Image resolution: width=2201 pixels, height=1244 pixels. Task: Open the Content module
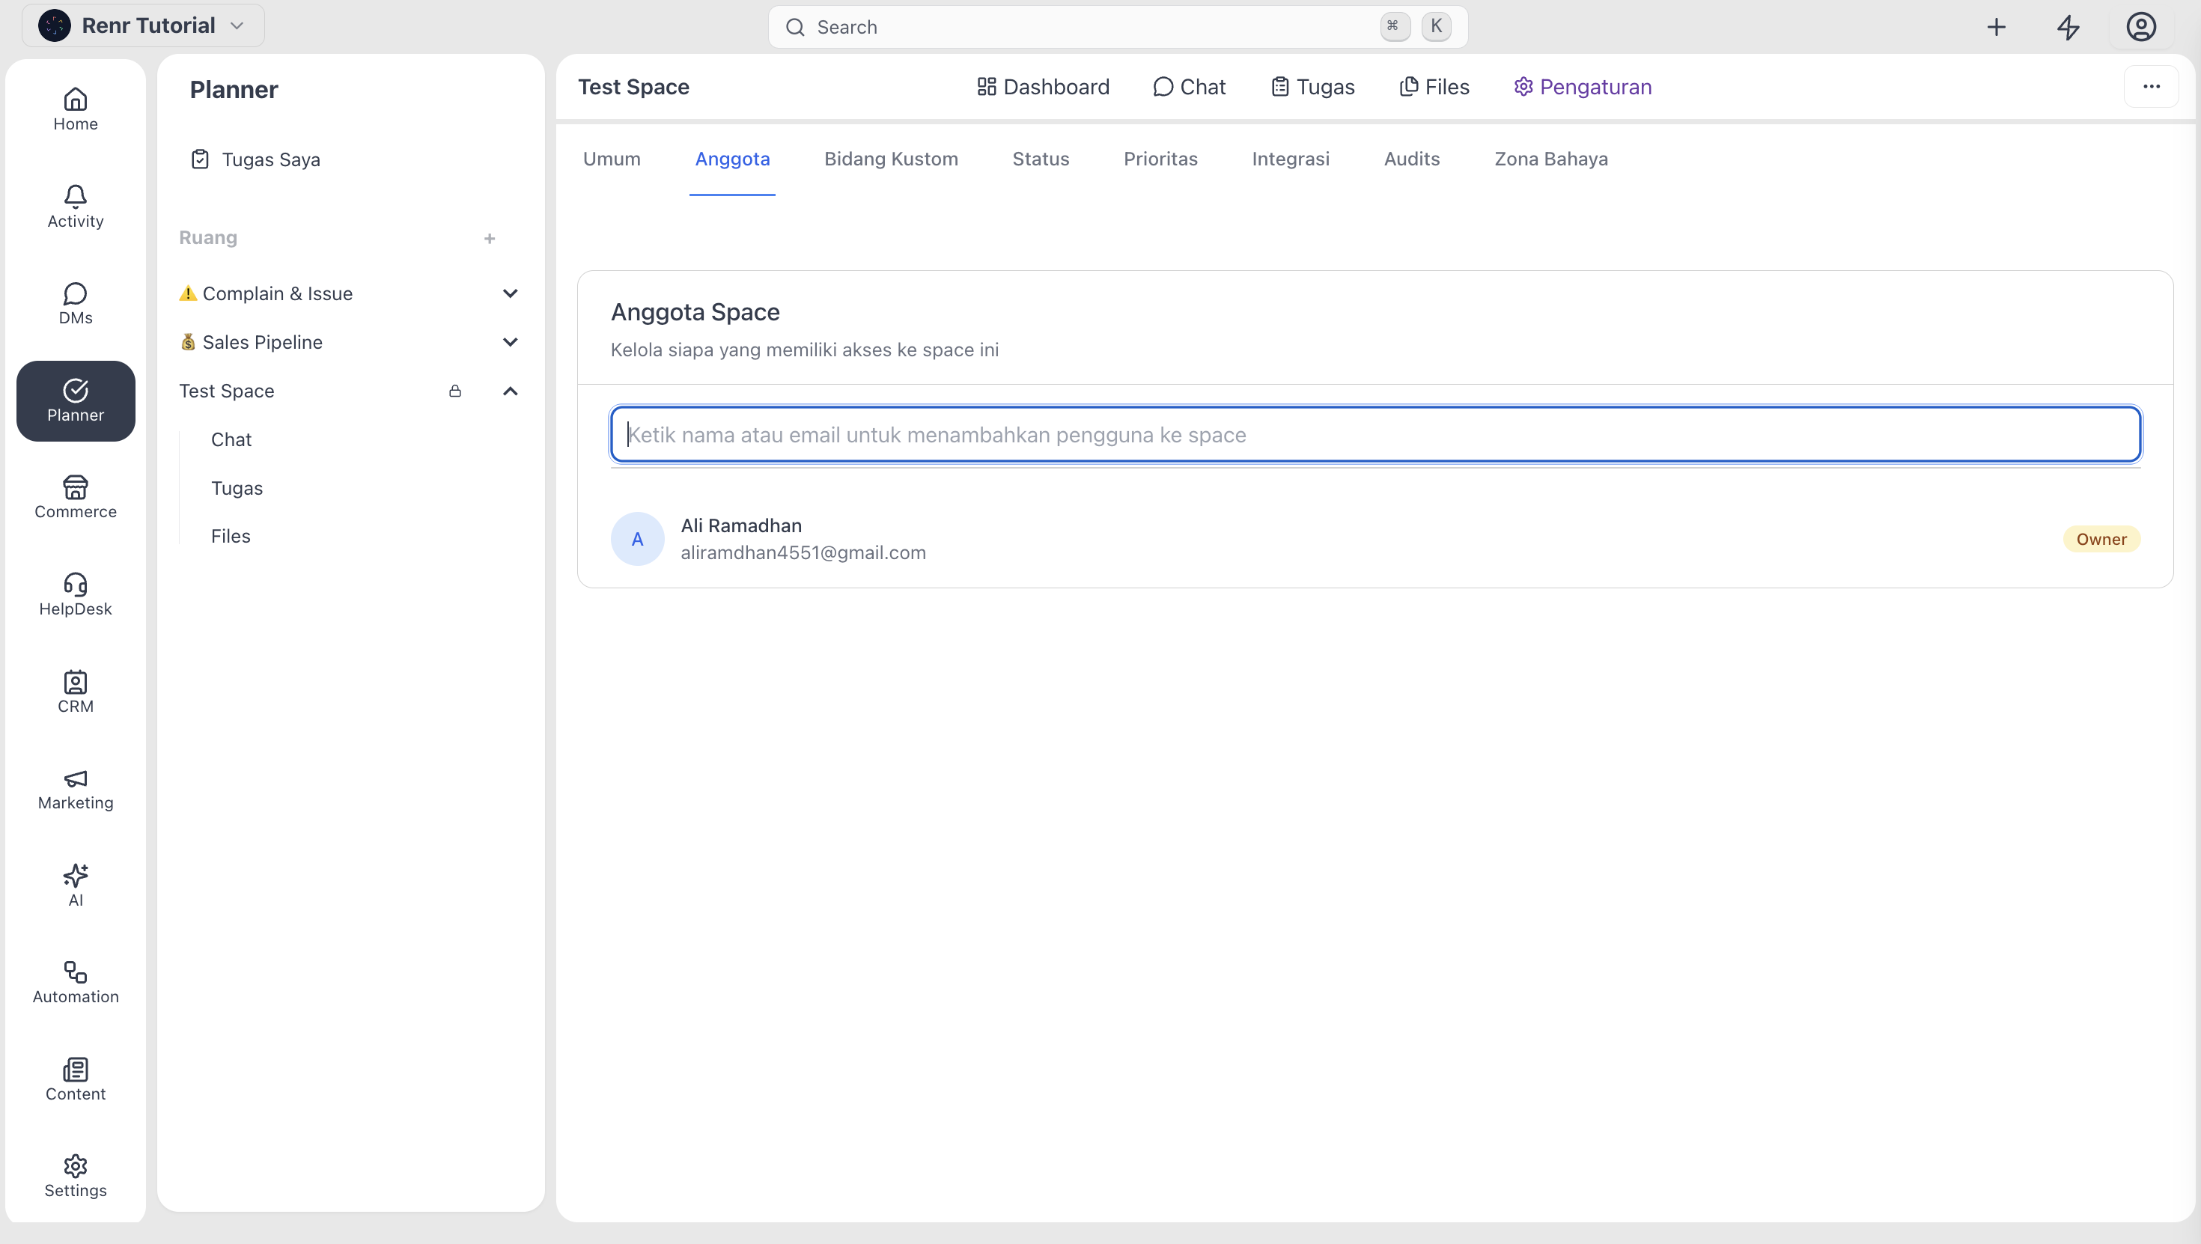(75, 1080)
